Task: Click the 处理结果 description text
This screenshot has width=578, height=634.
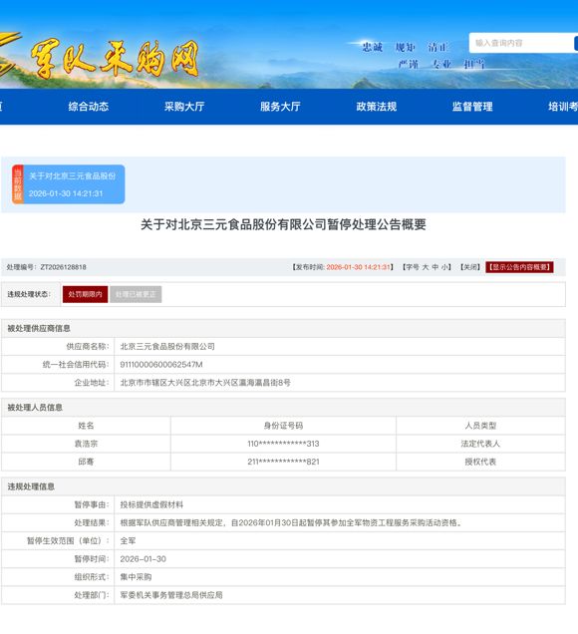Action: tap(291, 523)
